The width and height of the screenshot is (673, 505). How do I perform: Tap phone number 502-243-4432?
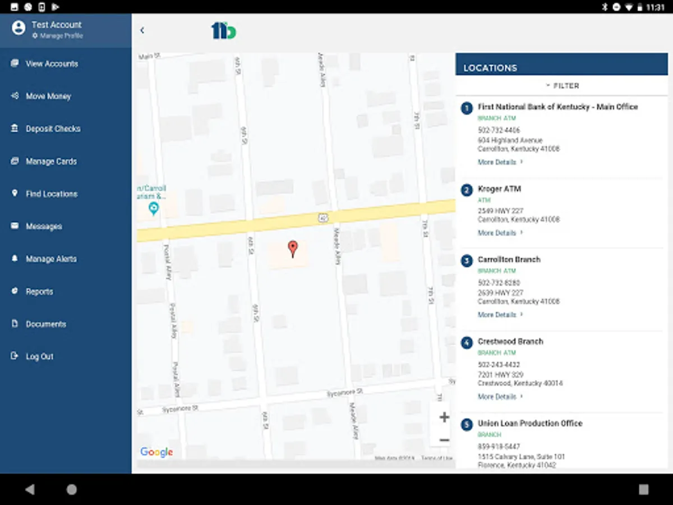[x=499, y=365]
